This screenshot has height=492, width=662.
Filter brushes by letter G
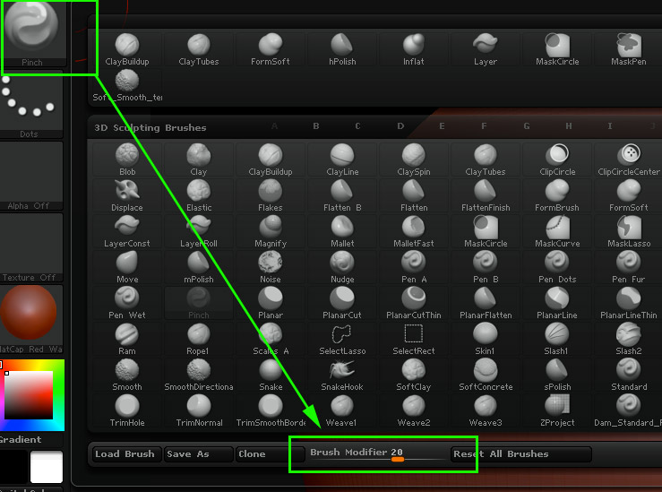(527, 125)
